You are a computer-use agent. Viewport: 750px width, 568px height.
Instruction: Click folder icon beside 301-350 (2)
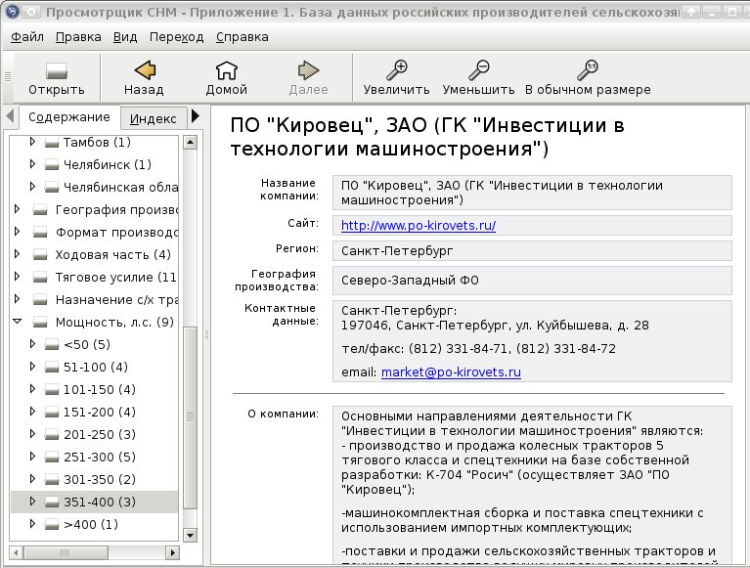52,480
